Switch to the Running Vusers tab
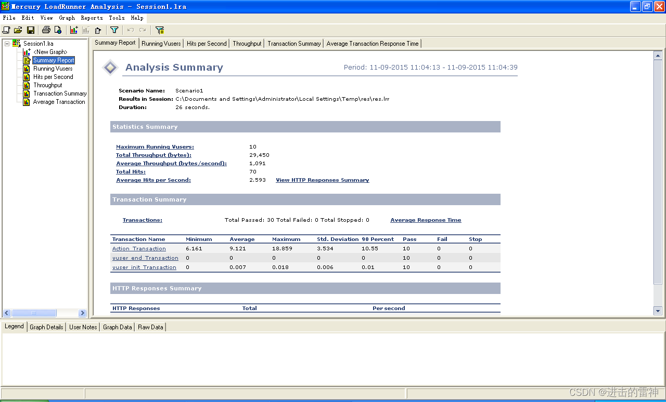The width and height of the screenshot is (666, 402). [161, 44]
